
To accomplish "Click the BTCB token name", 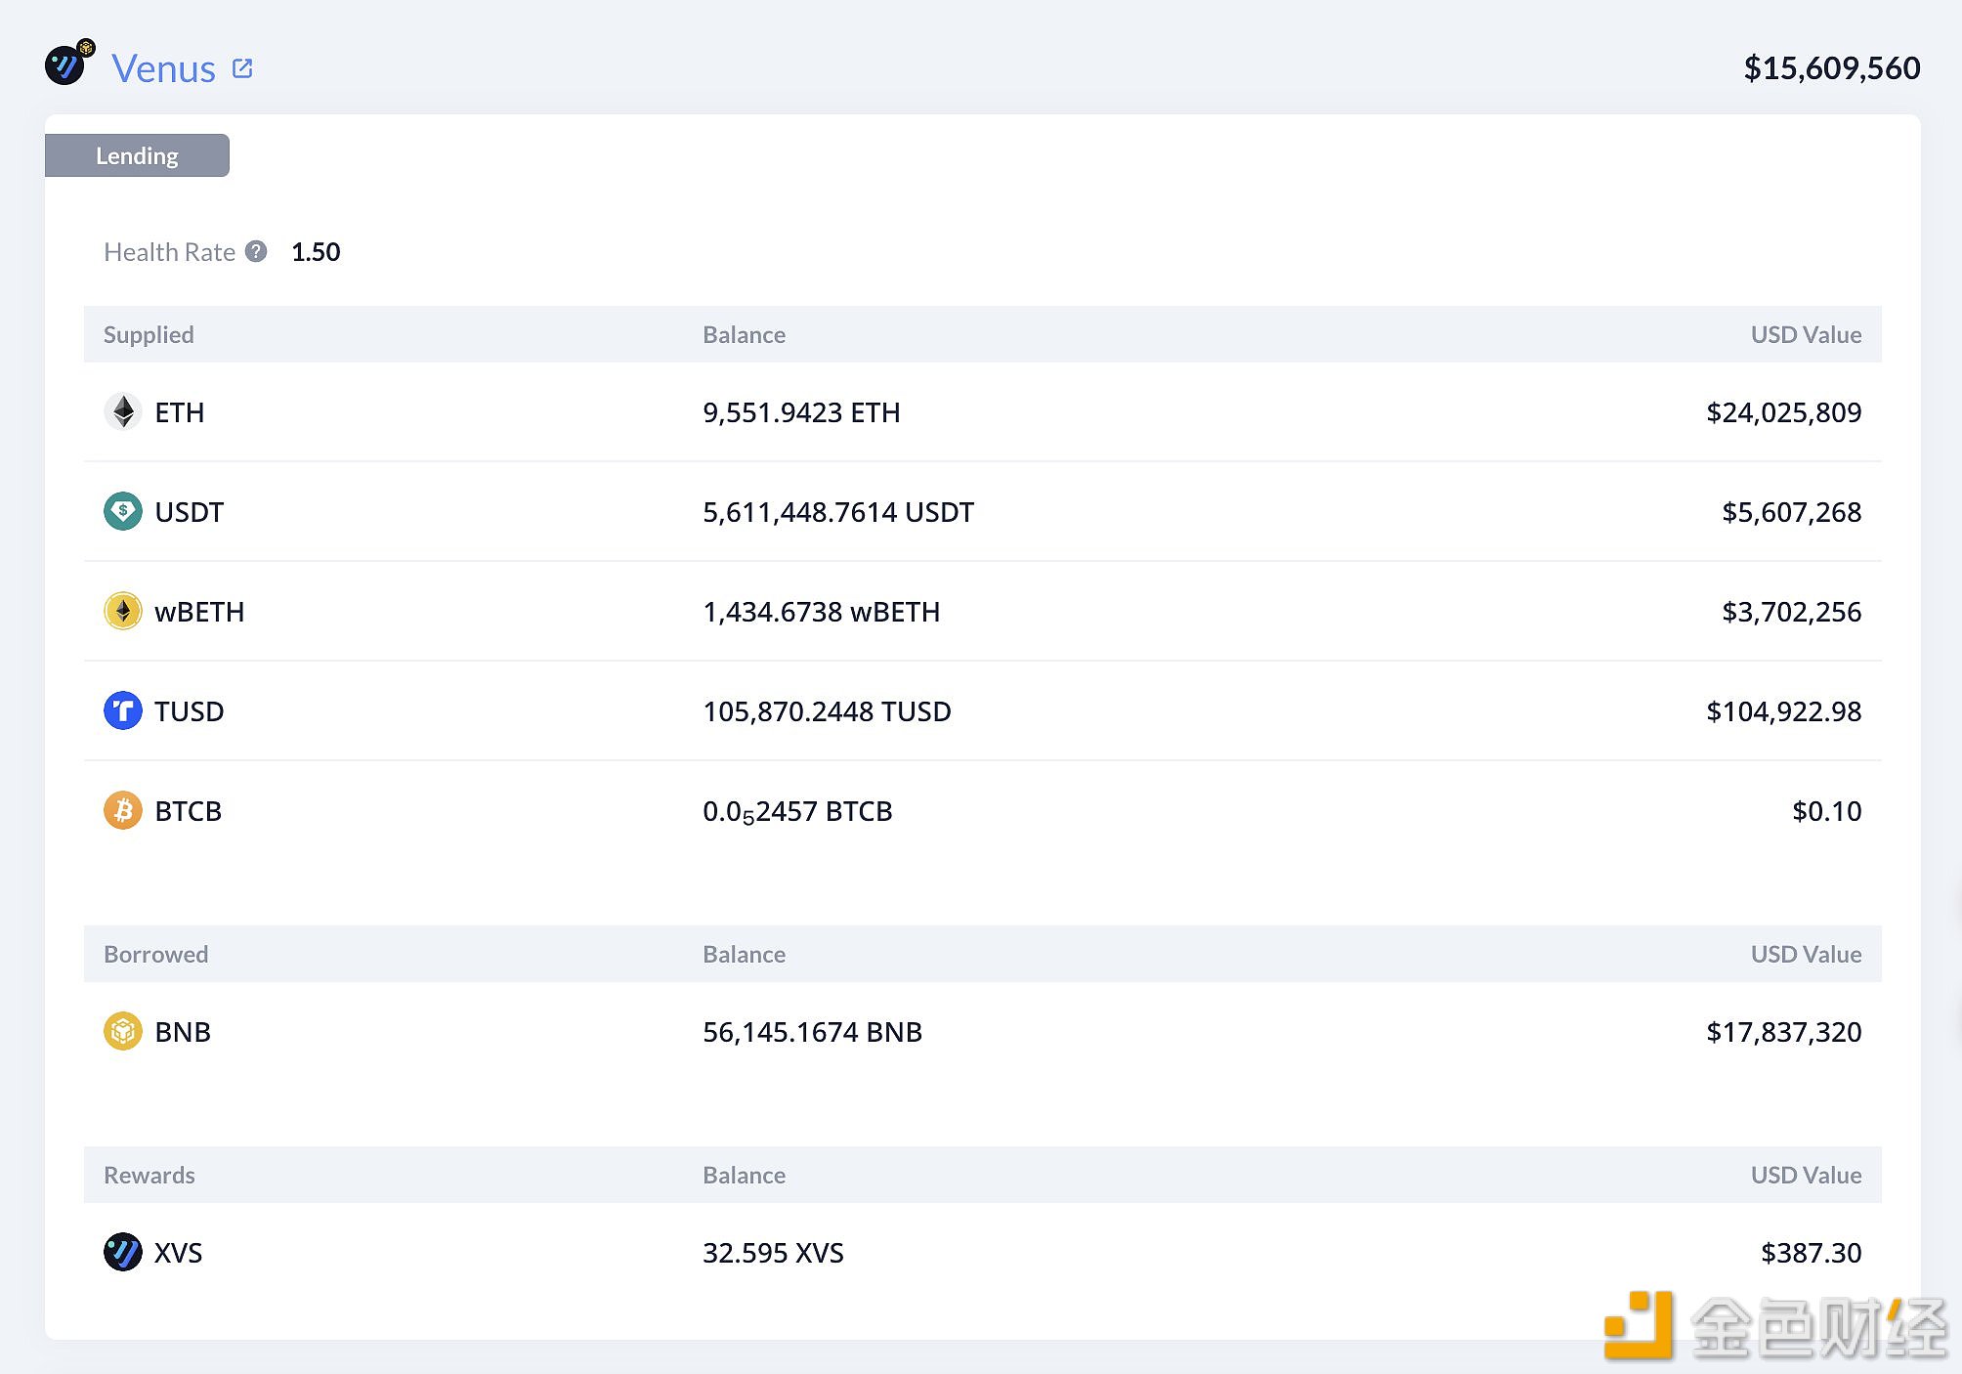I will click(189, 811).
